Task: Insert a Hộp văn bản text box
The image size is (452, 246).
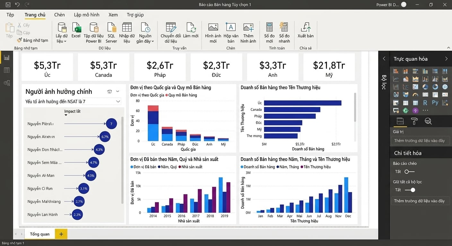Action: (x=231, y=33)
